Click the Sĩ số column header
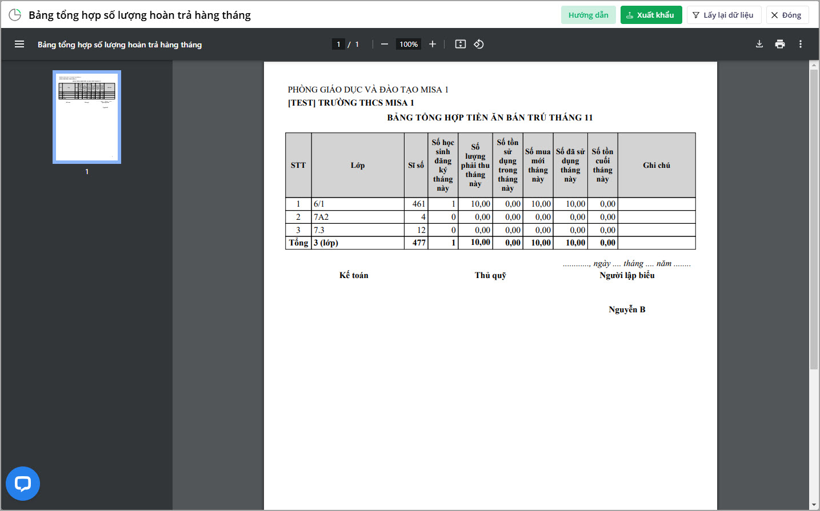 click(416, 166)
